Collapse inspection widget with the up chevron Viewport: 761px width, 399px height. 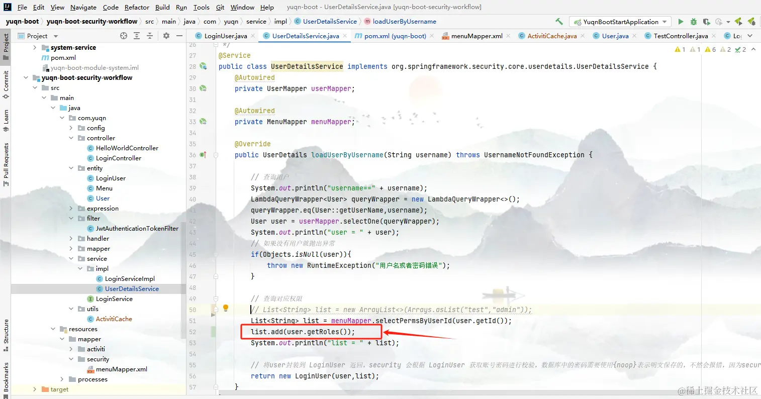(x=753, y=49)
